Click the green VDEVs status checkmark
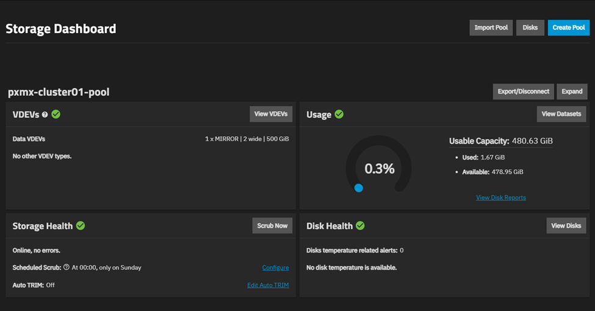The width and height of the screenshot is (595, 311). [56, 114]
